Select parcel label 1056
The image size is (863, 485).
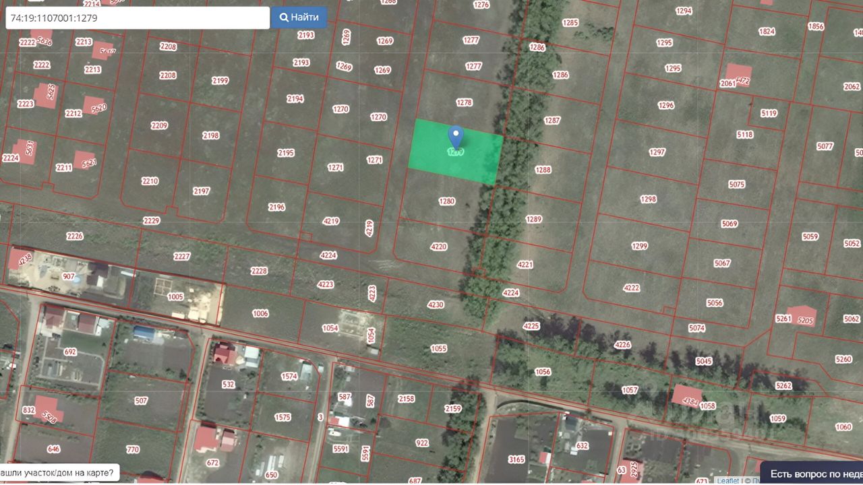[x=543, y=372]
